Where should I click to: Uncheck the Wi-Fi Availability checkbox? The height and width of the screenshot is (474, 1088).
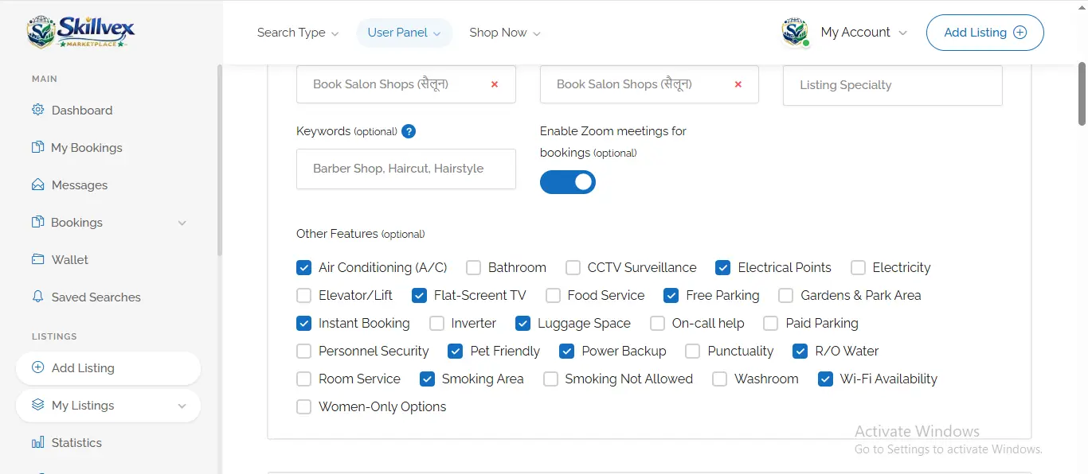pos(825,379)
